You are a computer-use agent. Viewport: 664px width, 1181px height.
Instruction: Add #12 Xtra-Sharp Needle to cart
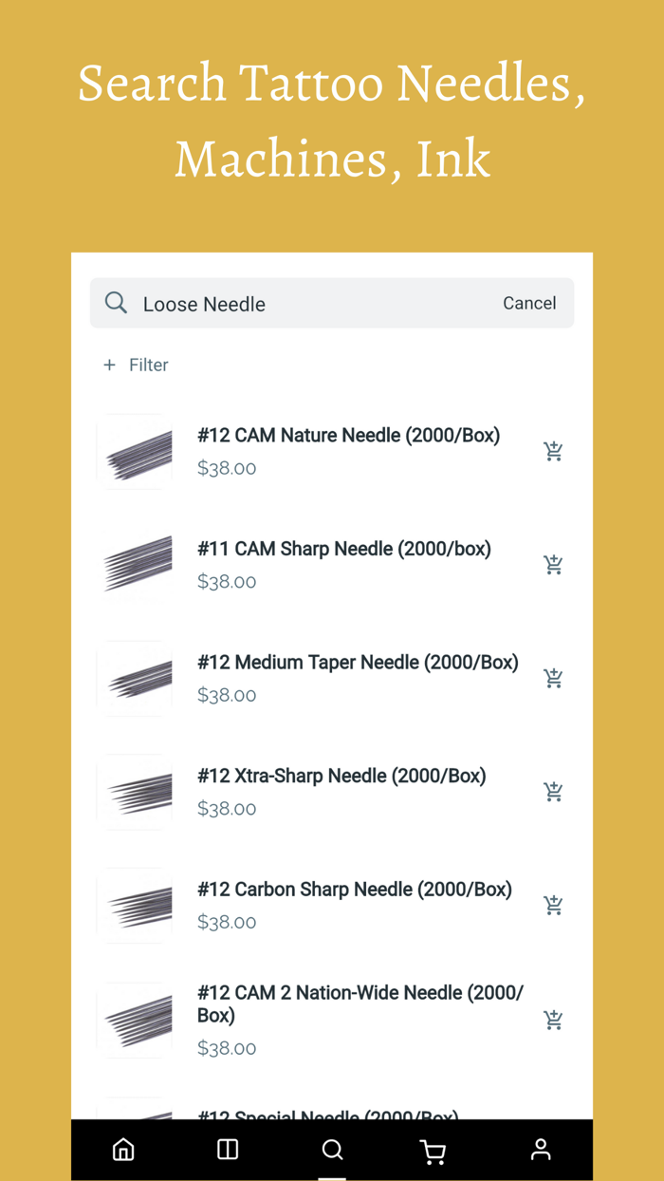(x=553, y=791)
